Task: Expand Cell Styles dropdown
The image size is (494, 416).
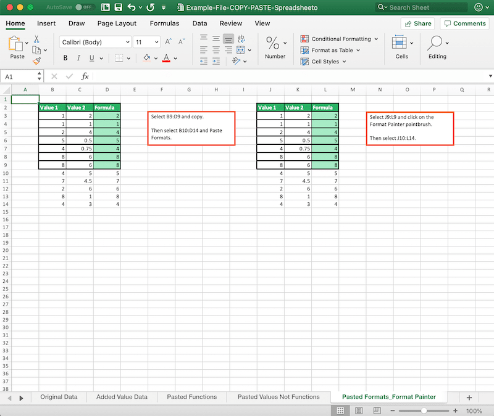Action: 344,62
